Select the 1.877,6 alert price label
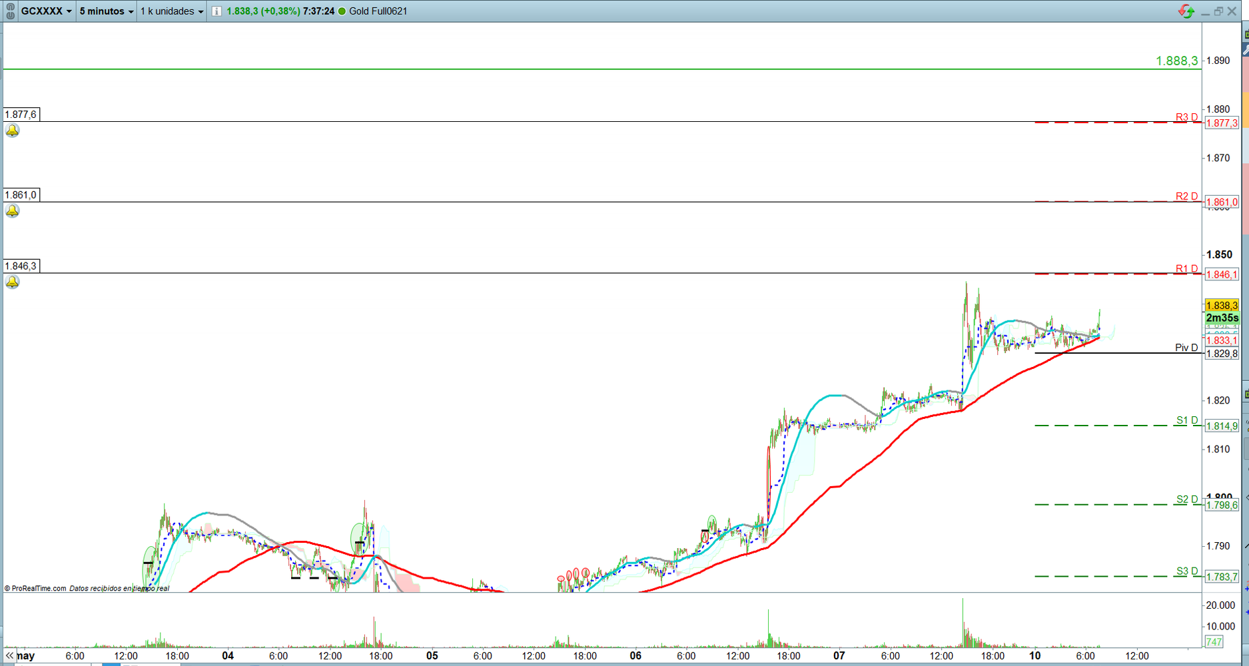 coord(21,115)
